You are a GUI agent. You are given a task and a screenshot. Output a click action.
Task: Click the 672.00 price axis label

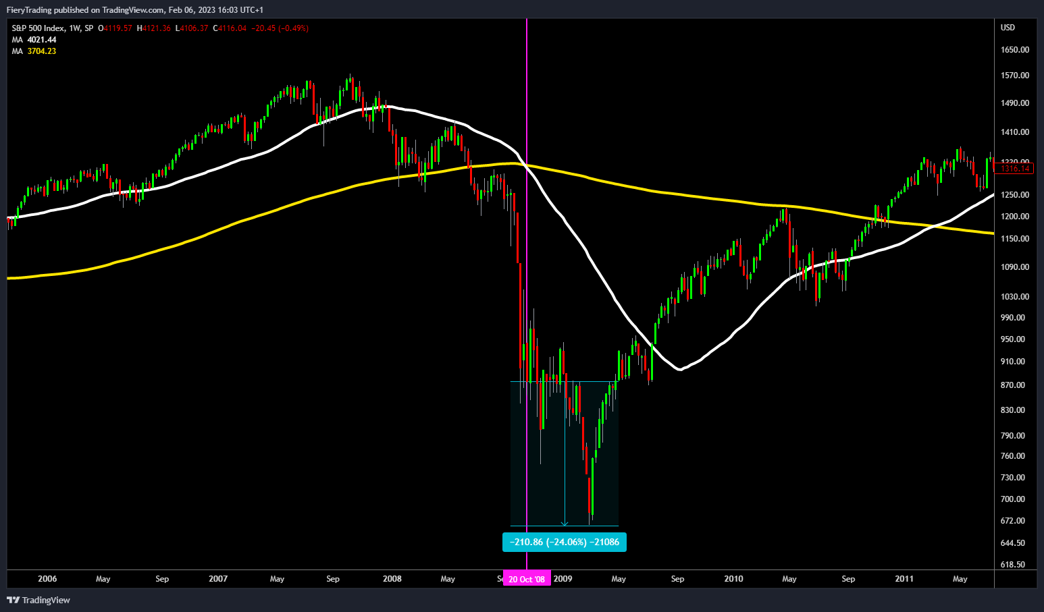(1013, 521)
